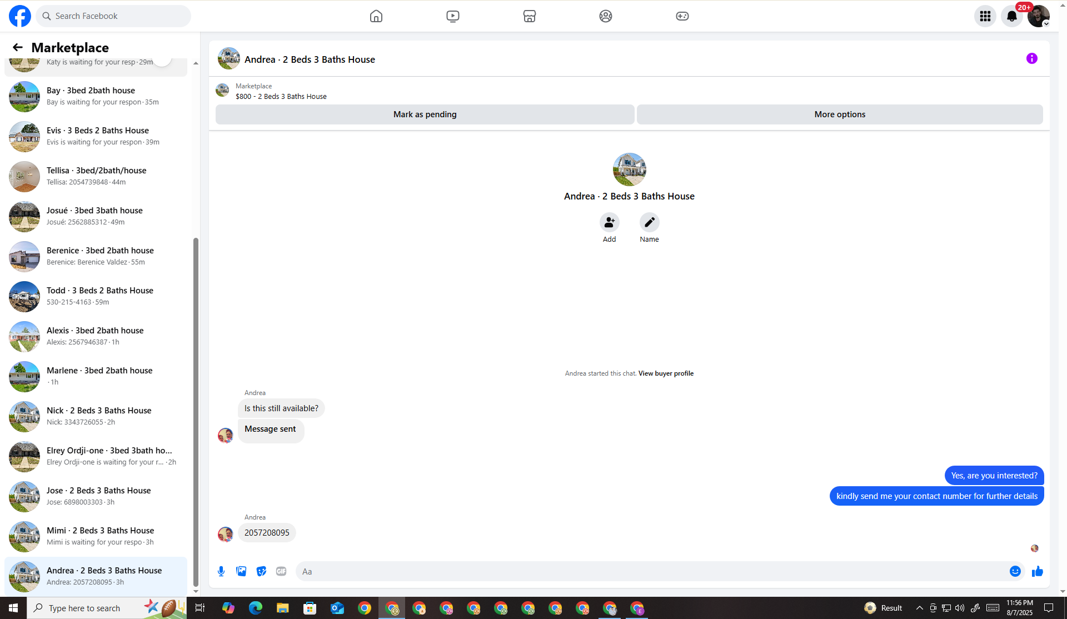Edit chat name with pencil icon
1067x619 pixels.
[649, 222]
